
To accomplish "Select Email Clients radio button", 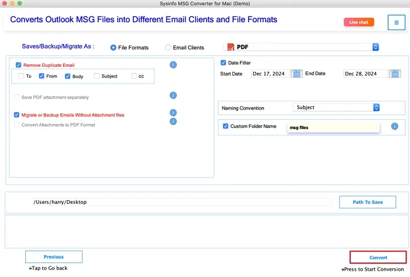I will point(168,48).
